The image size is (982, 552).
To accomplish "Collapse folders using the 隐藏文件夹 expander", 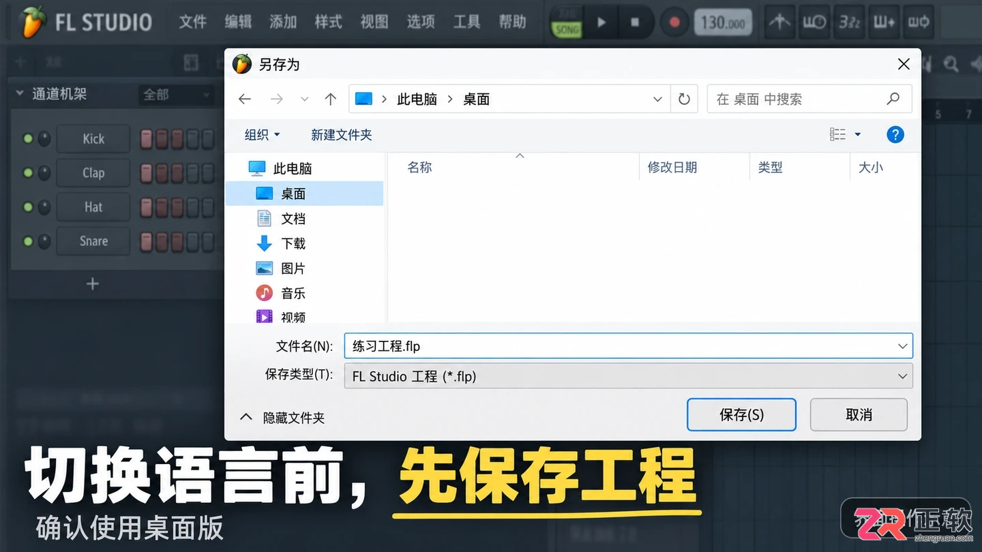I will point(283,418).
